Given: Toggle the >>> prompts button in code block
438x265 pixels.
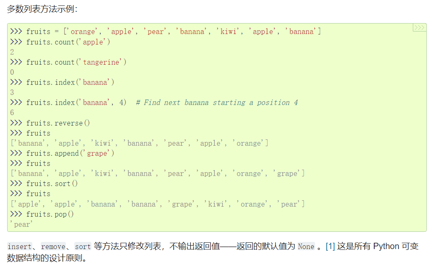Looking at the screenshot, I should point(419,28).
